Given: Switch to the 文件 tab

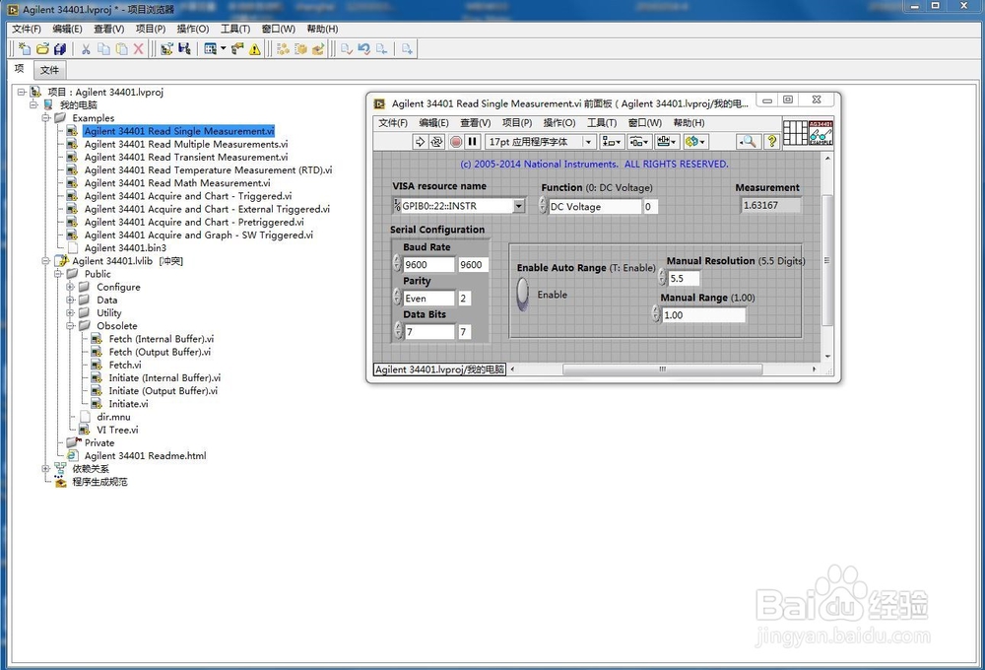Looking at the screenshot, I should pyautogui.click(x=49, y=70).
